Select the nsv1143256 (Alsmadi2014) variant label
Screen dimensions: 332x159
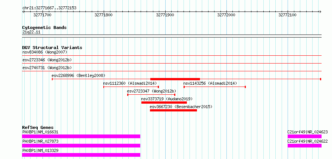[210, 83]
